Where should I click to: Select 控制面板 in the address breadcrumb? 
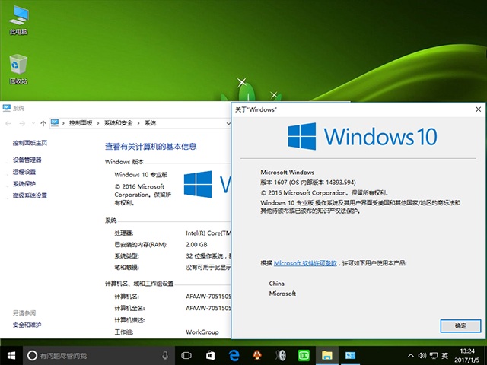[80, 122]
